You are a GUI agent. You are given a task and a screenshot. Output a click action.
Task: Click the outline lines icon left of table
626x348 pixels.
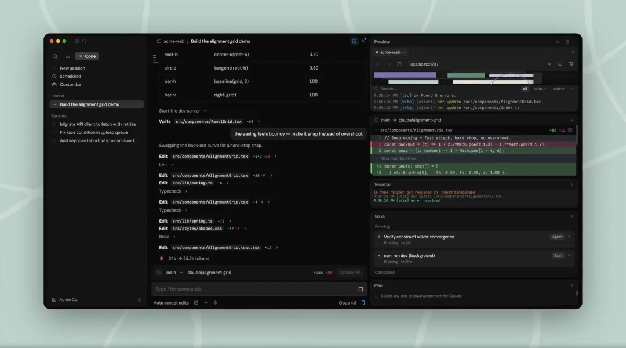point(156,59)
